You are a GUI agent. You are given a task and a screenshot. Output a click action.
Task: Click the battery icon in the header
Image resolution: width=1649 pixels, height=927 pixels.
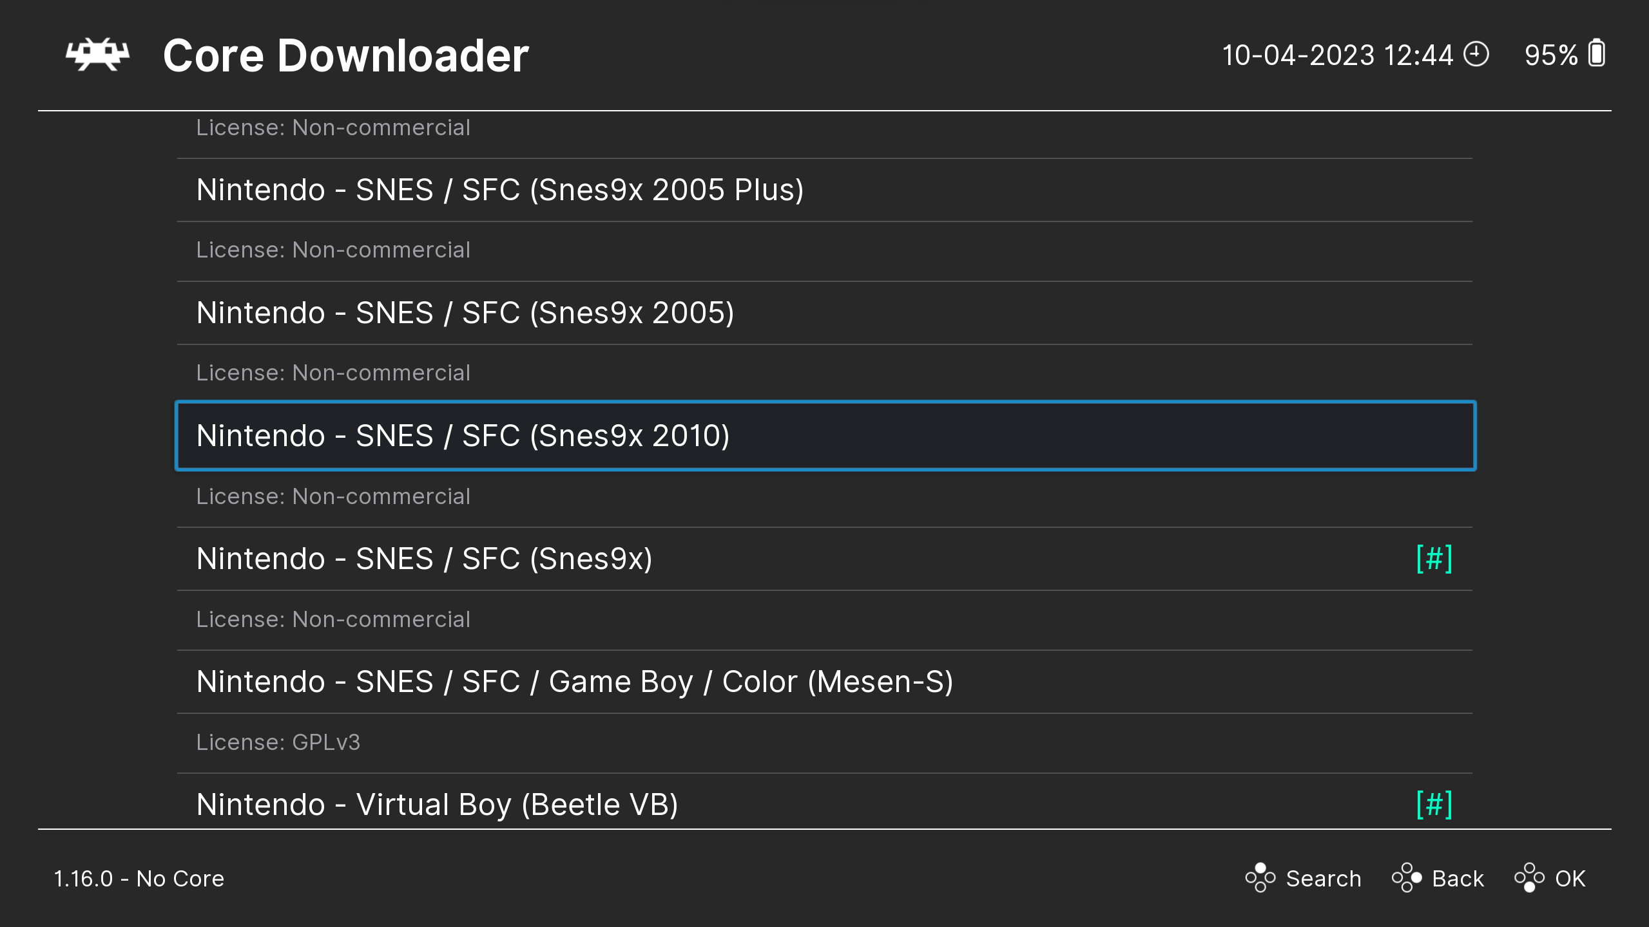tap(1597, 53)
